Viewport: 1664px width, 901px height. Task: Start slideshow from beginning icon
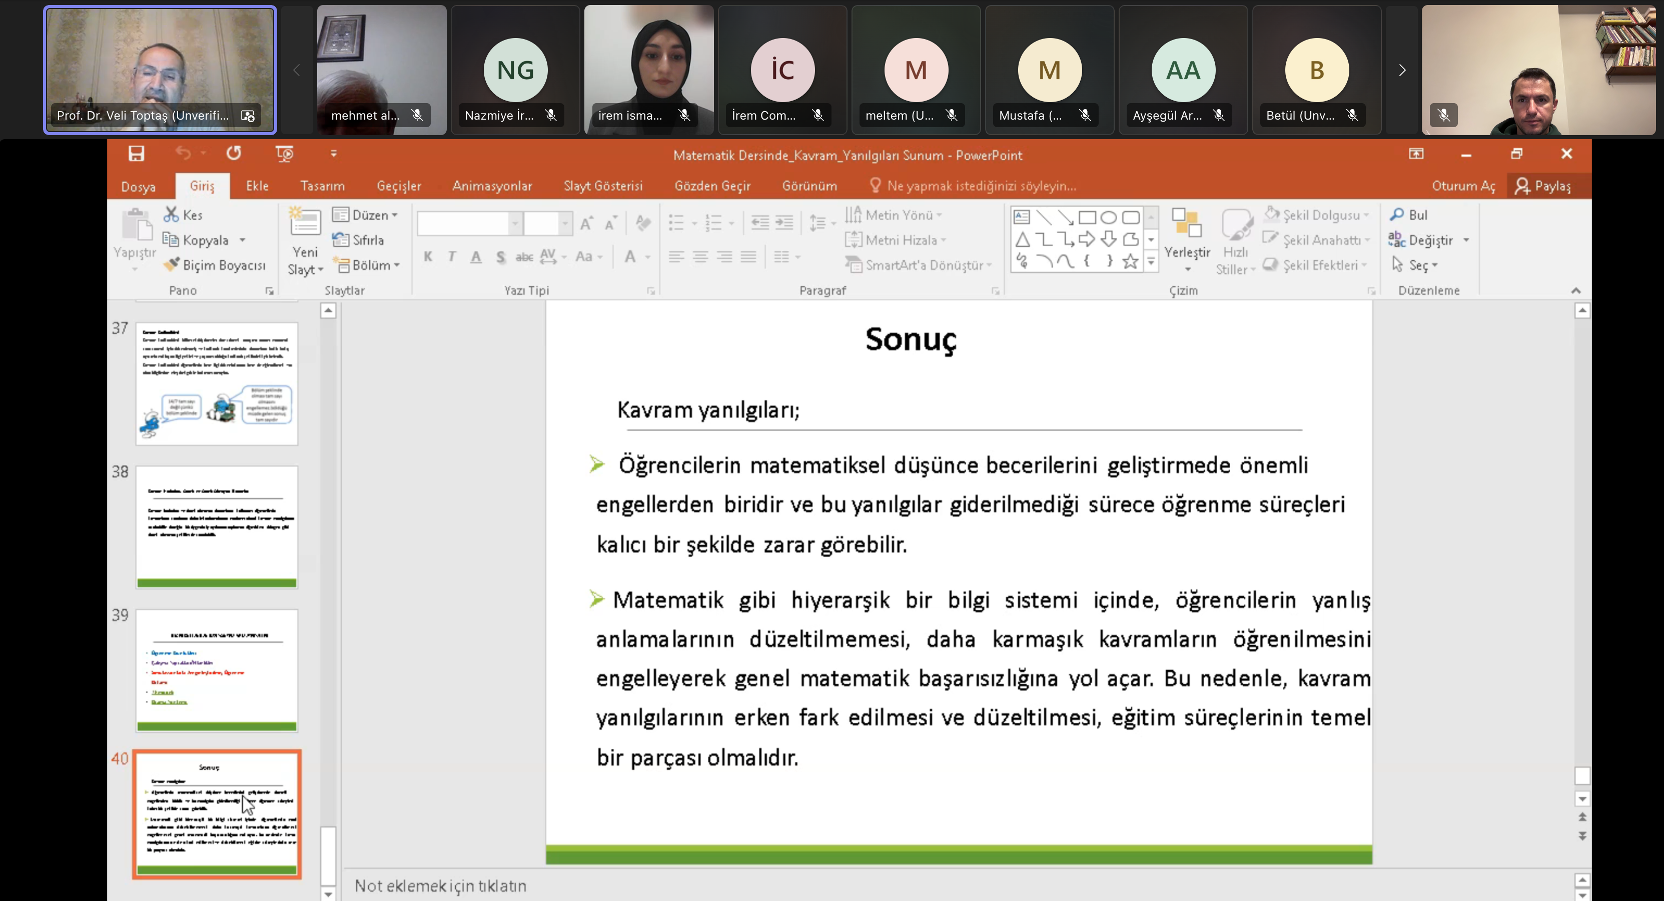284,154
